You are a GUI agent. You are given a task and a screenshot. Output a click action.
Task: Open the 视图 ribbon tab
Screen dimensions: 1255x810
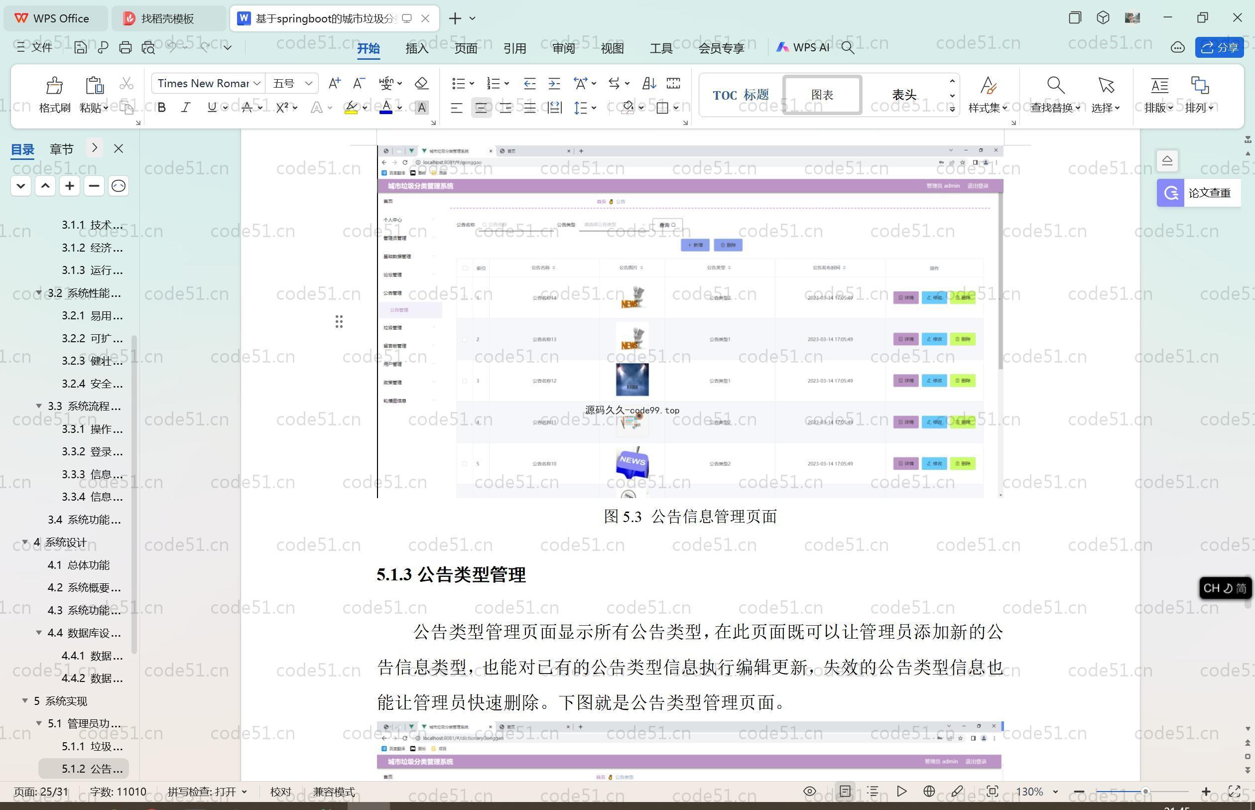pos(613,48)
